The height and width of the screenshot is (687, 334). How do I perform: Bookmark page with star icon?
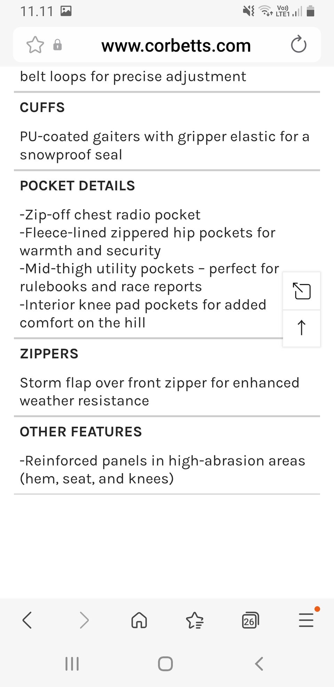(x=35, y=45)
